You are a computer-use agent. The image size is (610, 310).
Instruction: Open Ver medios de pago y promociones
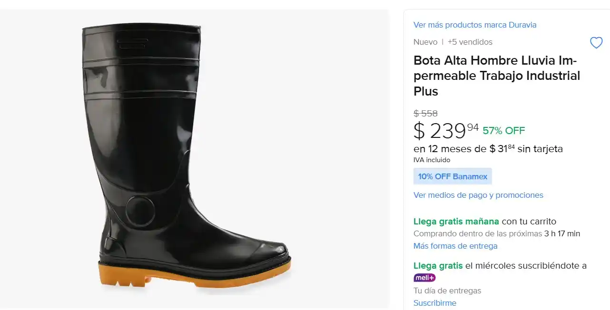point(478,195)
